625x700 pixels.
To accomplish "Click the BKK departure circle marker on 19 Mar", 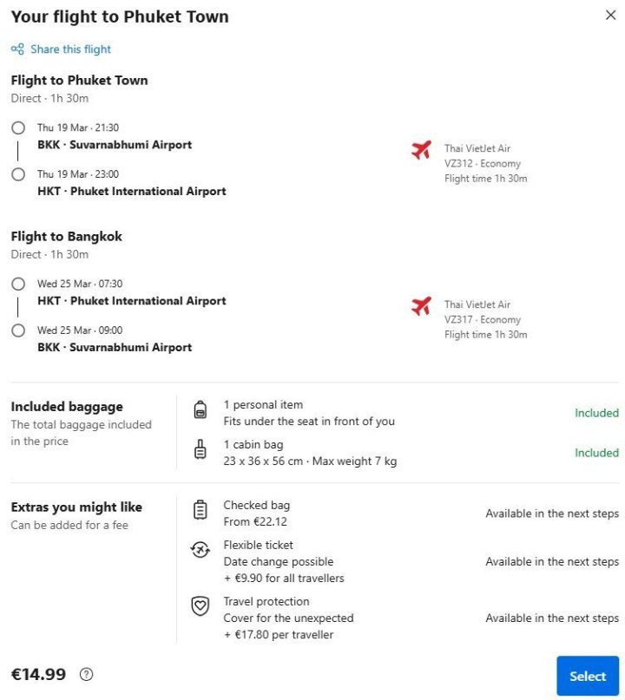I will 18,128.
